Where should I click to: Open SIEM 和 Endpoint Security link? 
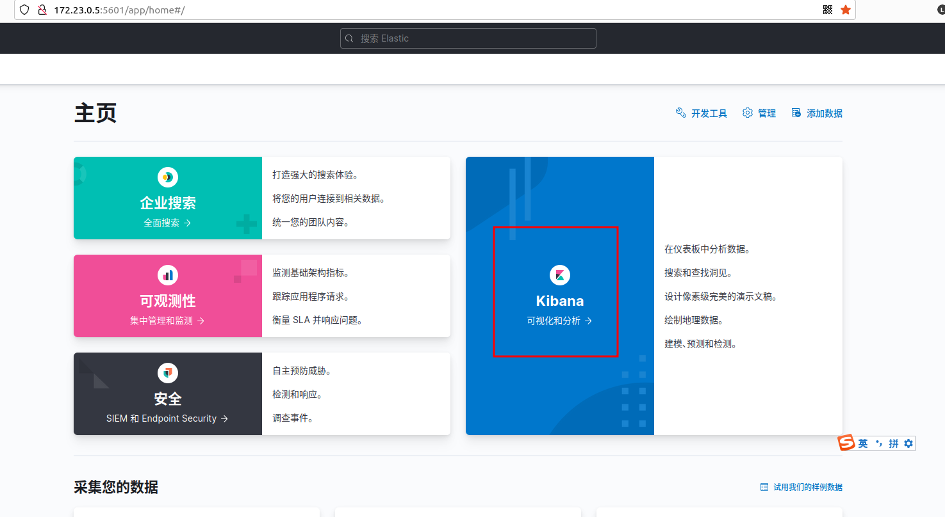(x=168, y=418)
